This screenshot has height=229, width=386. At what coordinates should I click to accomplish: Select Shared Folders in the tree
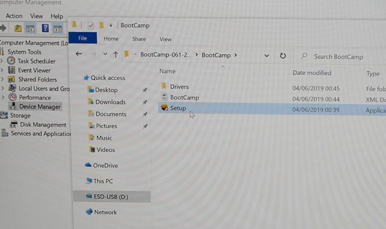[x=37, y=79]
